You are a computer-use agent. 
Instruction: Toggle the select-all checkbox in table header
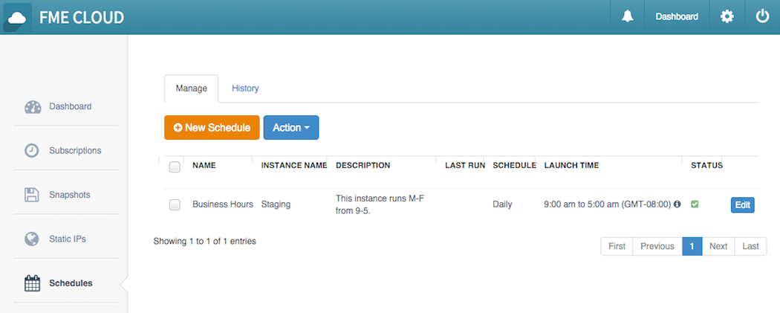click(175, 167)
